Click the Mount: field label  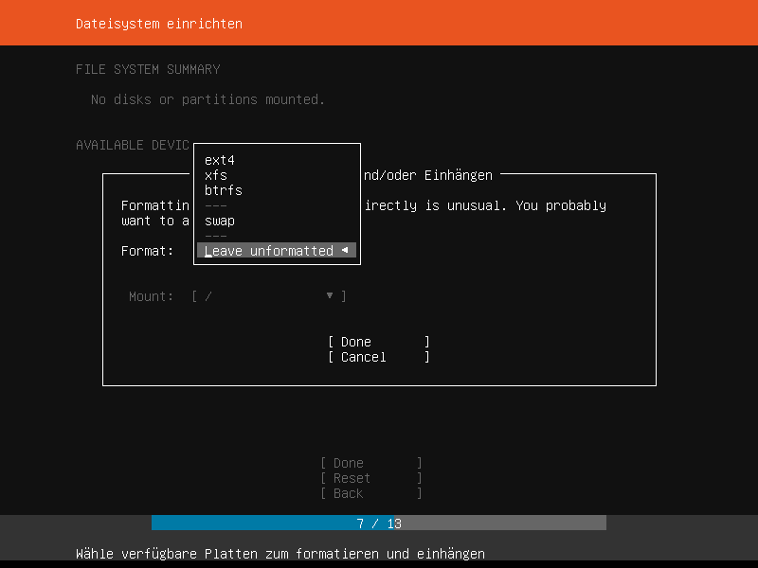tap(151, 296)
